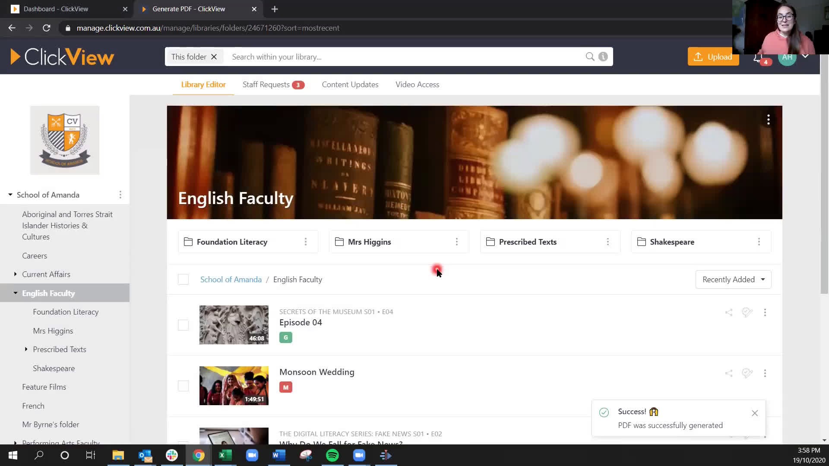Open three-dot menu for Mrs Higgins folder

click(457, 242)
